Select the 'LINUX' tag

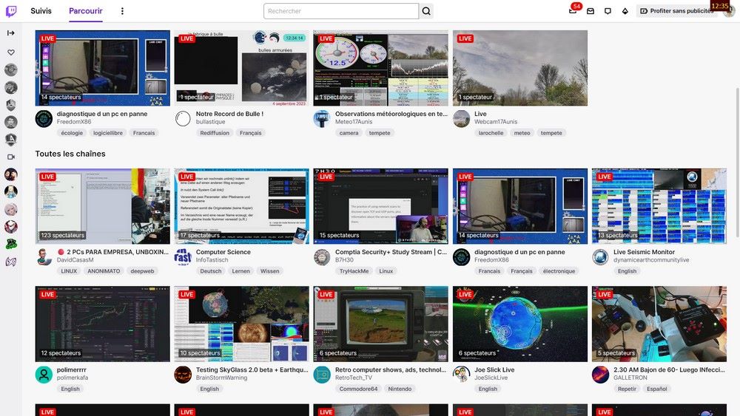69,271
